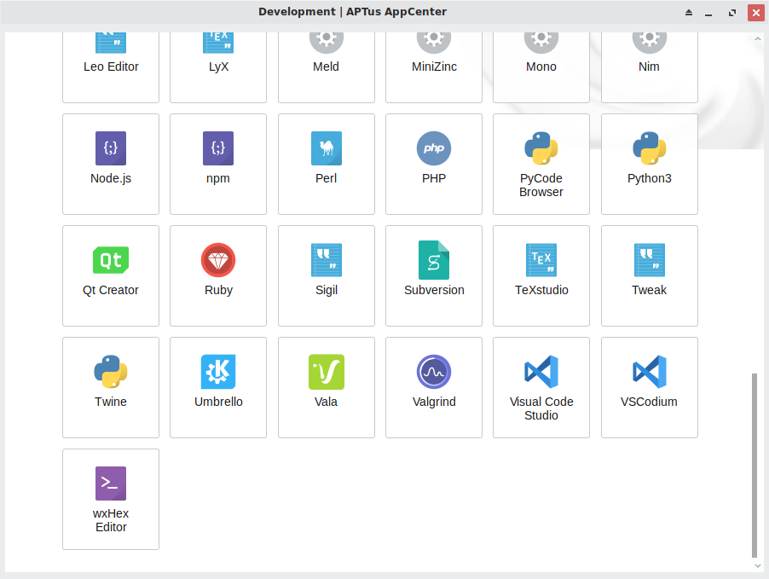This screenshot has width=769, height=579.
Task: Click the Ruby gem icon
Action: point(218,260)
